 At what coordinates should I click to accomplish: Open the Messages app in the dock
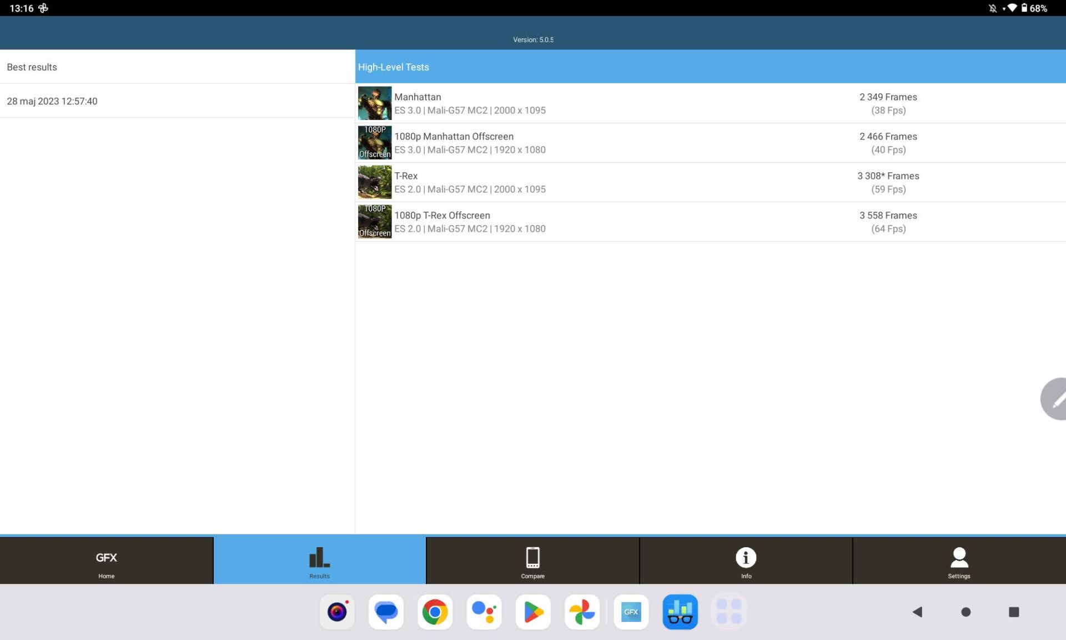pos(386,612)
